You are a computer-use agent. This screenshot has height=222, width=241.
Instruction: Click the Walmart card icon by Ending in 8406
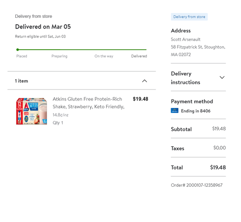click(174, 111)
